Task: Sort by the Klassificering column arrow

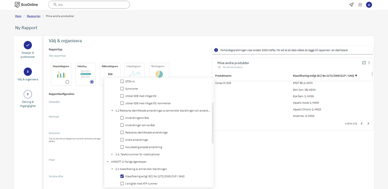Action: 356,76
